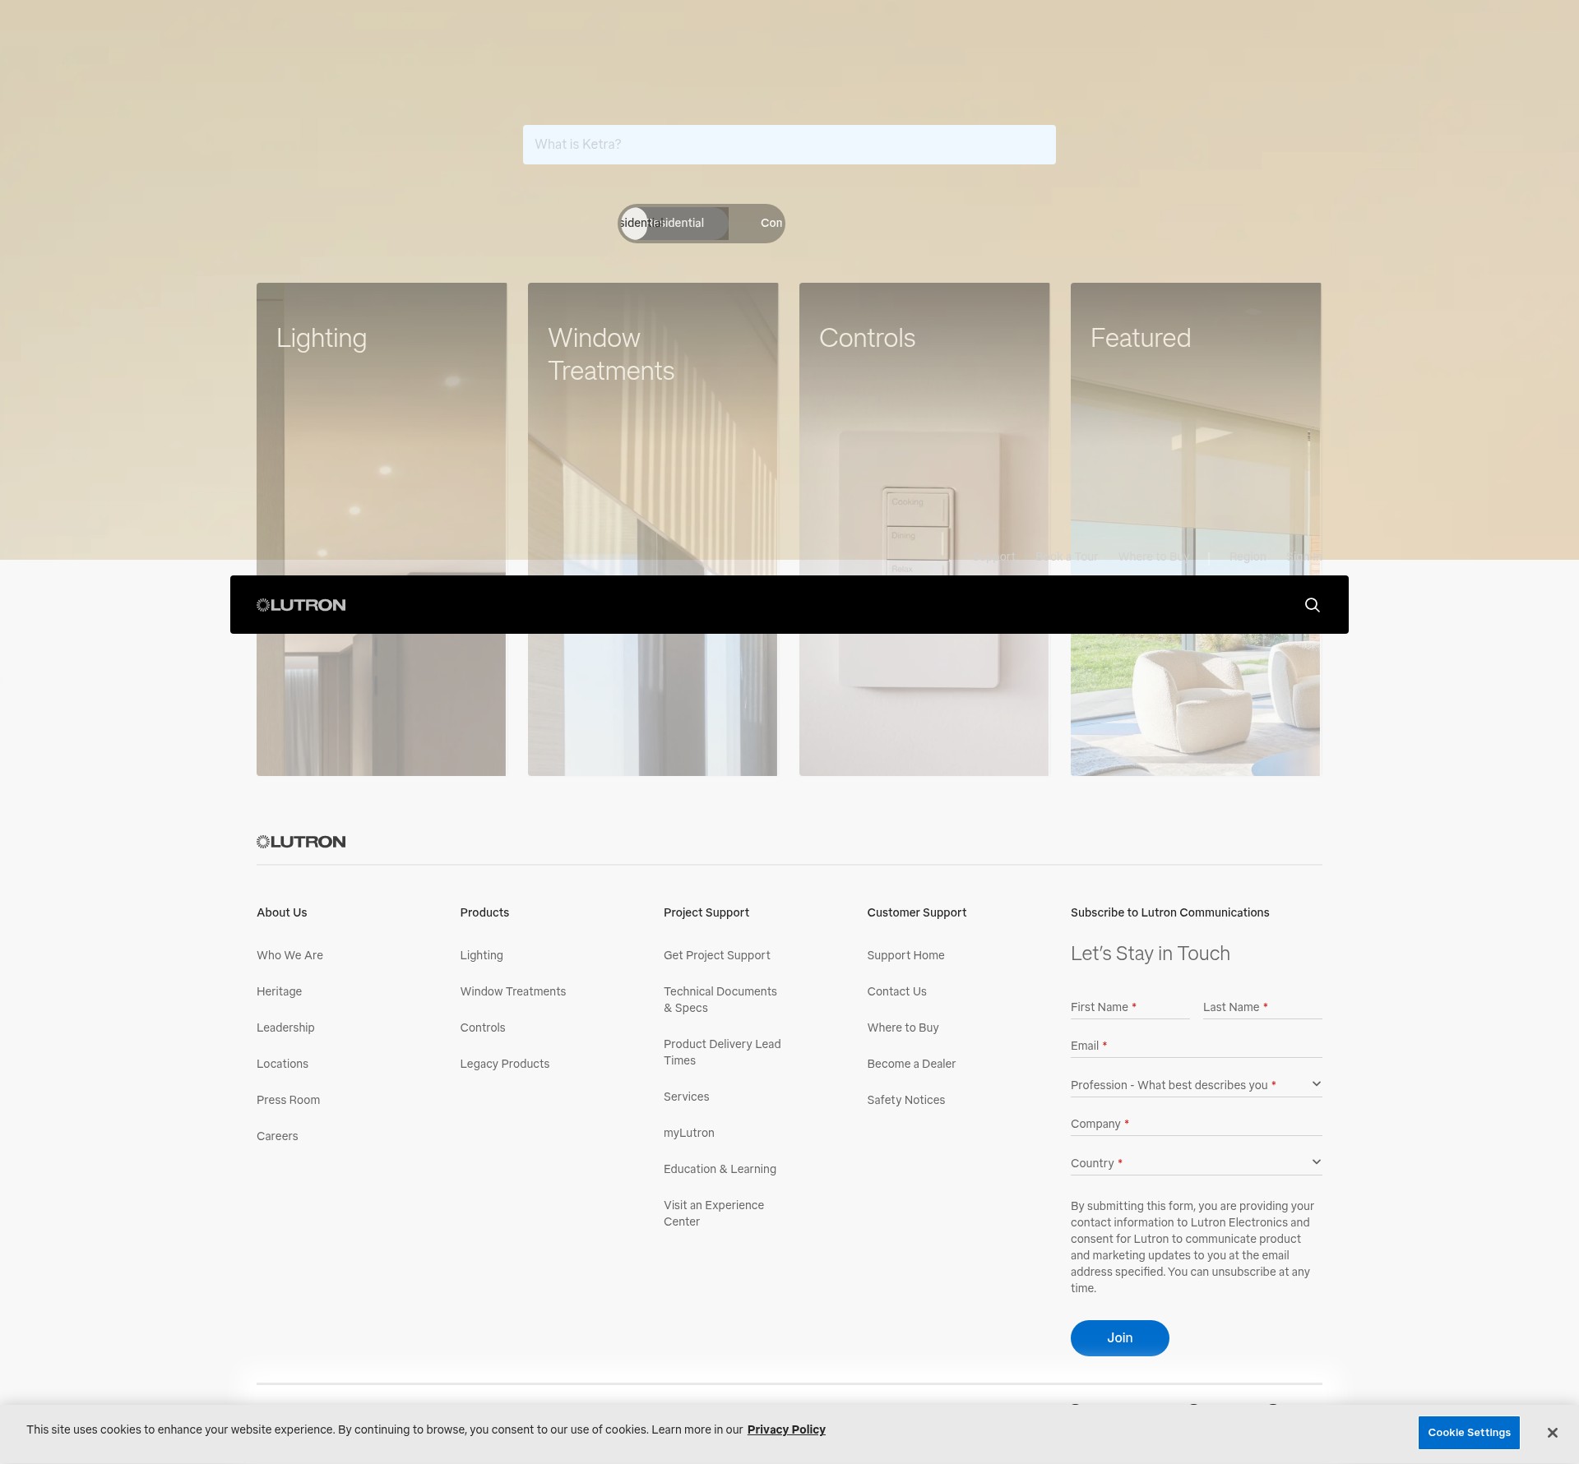Open Safety Notices link

pyautogui.click(x=905, y=1100)
